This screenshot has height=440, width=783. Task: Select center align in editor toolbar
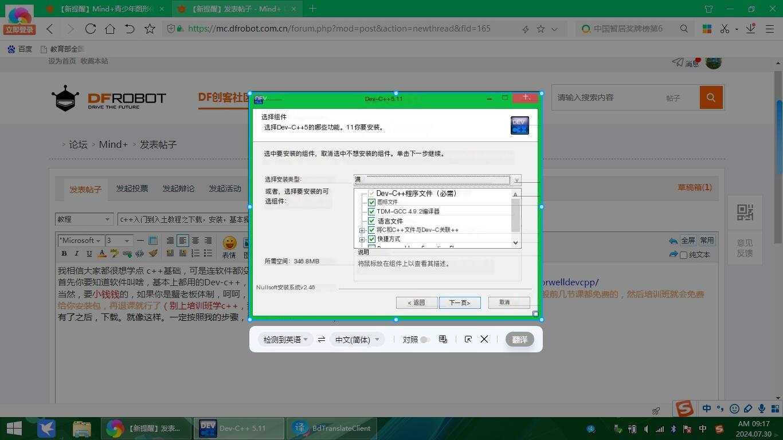click(195, 241)
